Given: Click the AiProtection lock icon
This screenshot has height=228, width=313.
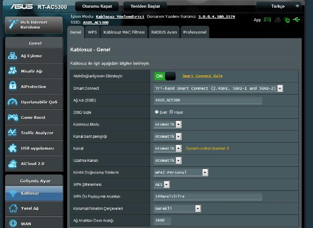Looking at the screenshot, I should click(13, 86).
